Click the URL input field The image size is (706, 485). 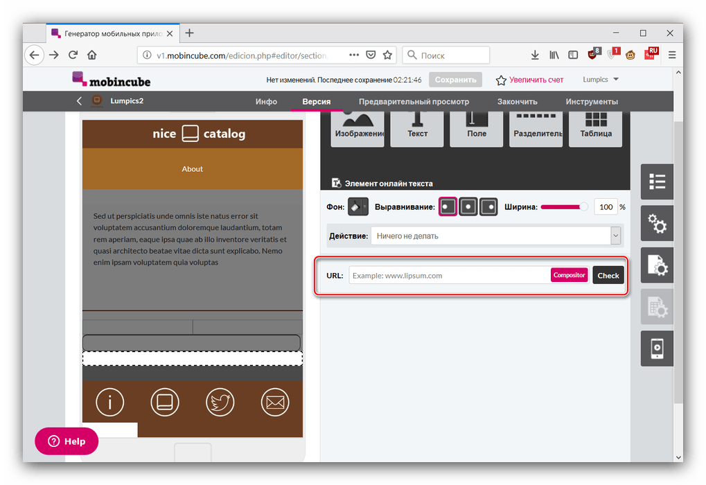tap(449, 275)
